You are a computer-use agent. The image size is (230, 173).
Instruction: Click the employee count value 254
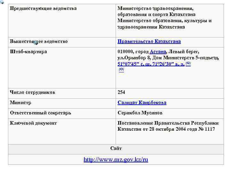[x=121, y=92]
